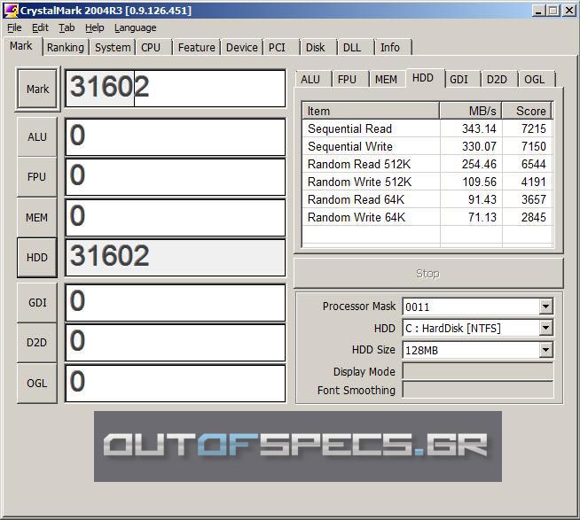Sort by the Item column header
This screenshot has height=520, width=580.
click(371, 111)
